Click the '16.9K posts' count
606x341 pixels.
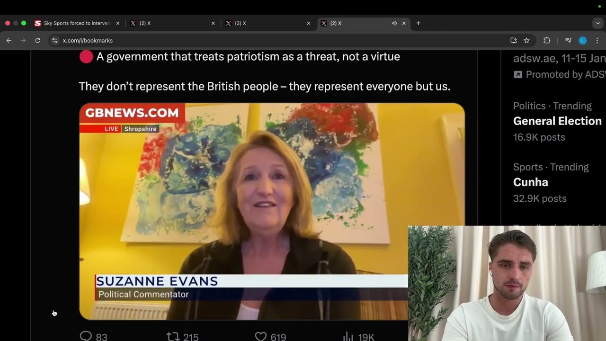pos(539,137)
